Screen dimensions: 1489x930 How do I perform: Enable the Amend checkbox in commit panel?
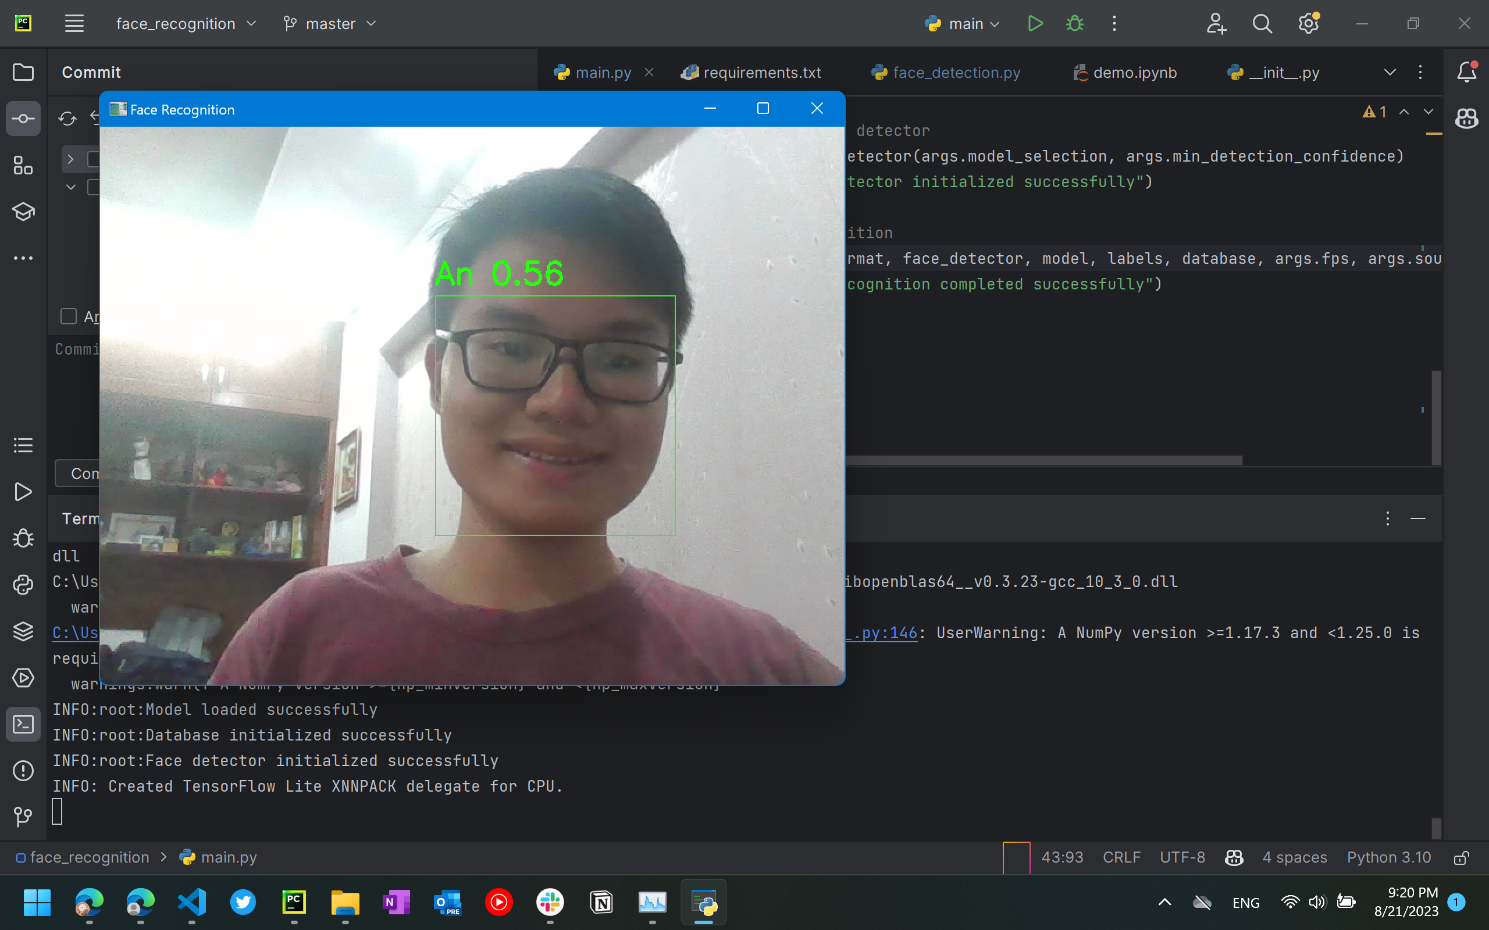pyautogui.click(x=68, y=316)
